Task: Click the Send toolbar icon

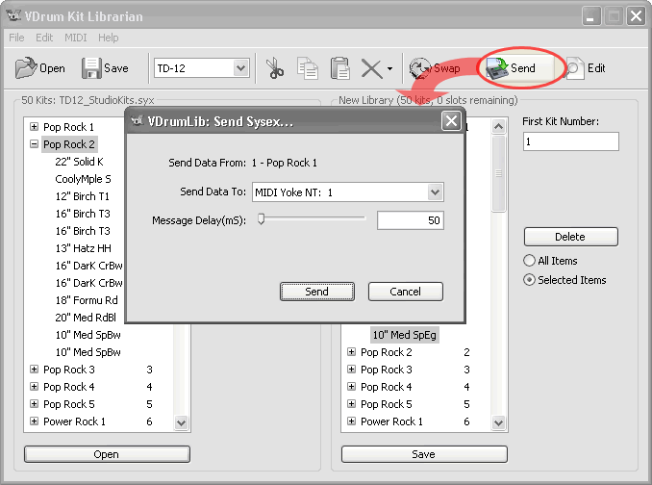Action: [x=497, y=68]
